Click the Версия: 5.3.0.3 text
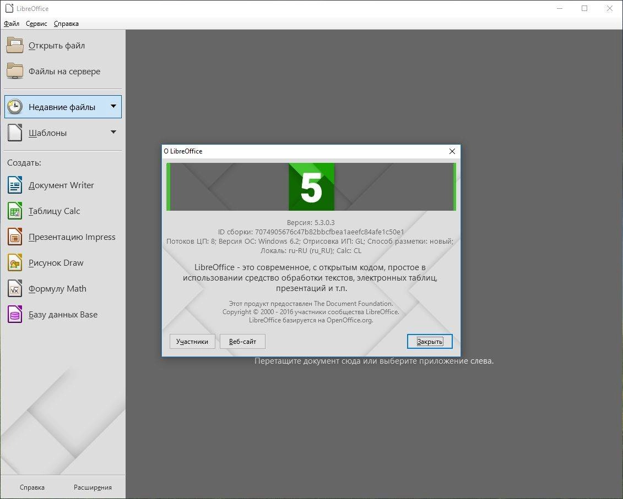 (311, 222)
